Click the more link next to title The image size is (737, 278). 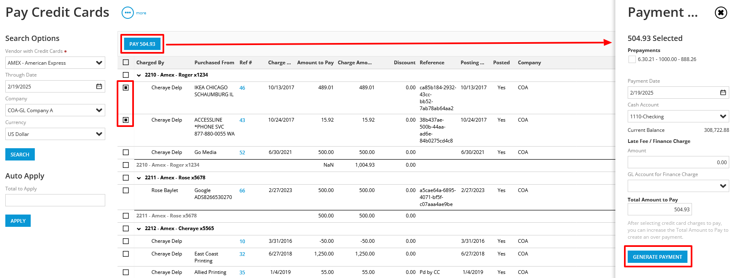click(141, 13)
